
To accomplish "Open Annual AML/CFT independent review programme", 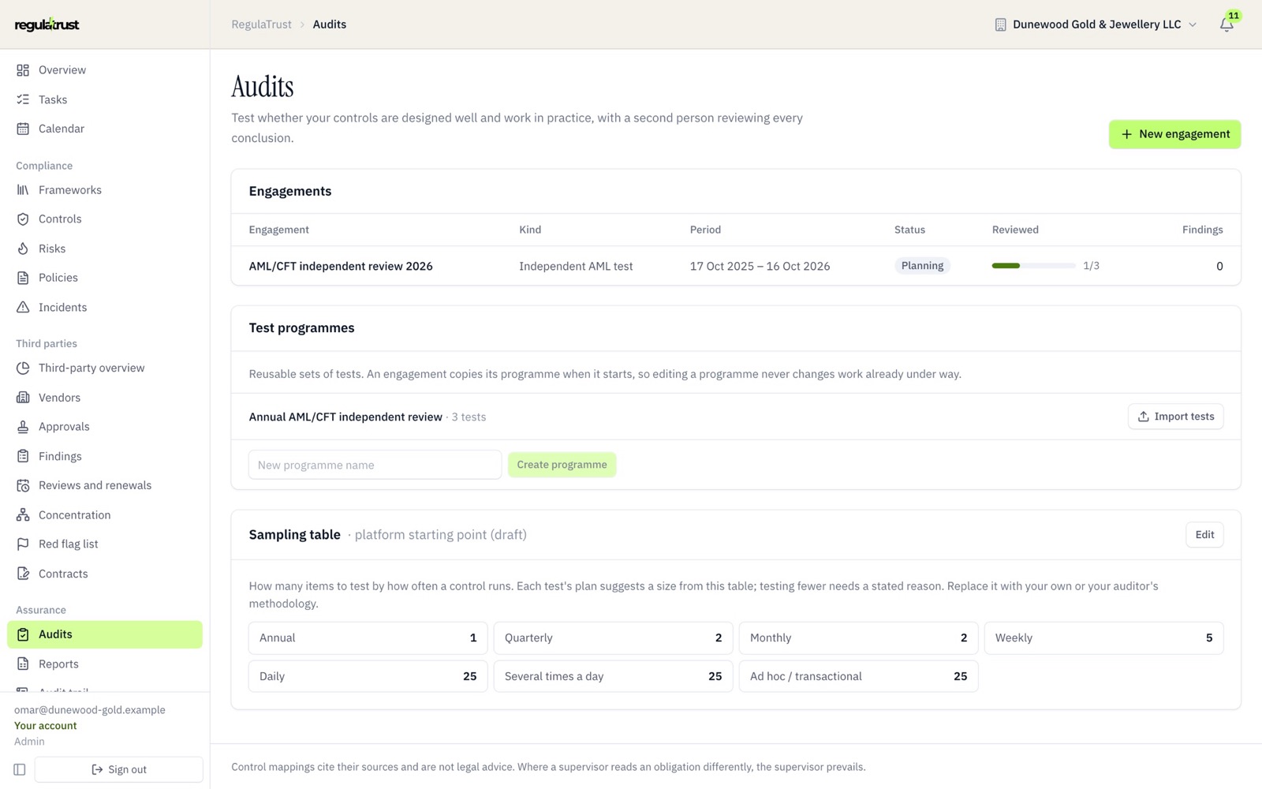I will 345,417.
